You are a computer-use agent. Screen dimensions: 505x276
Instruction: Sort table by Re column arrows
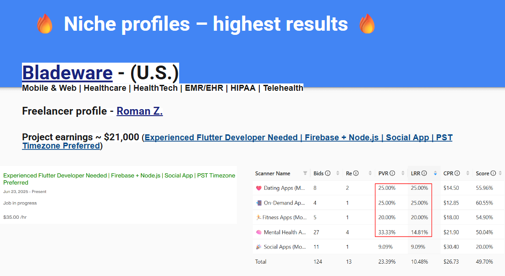(370, 173)
